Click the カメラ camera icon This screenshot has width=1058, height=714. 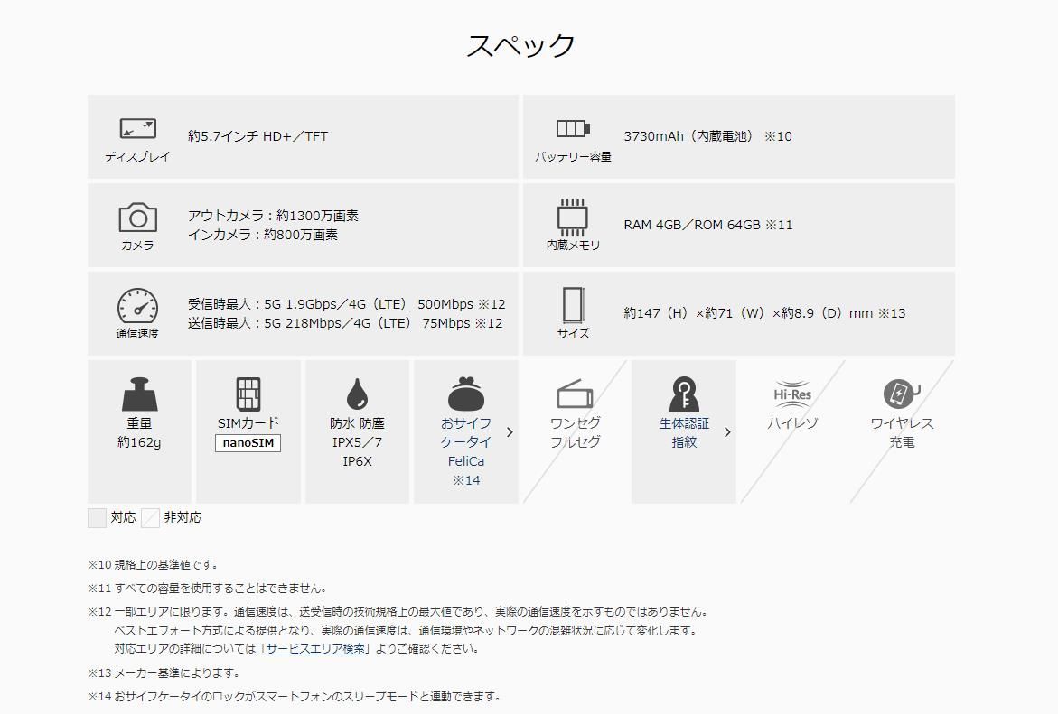(136, 218)
